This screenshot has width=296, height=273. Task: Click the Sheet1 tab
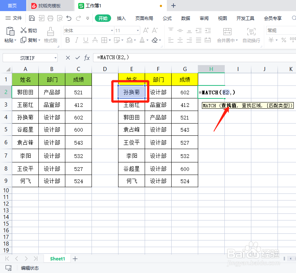click(x=57, y=259)
